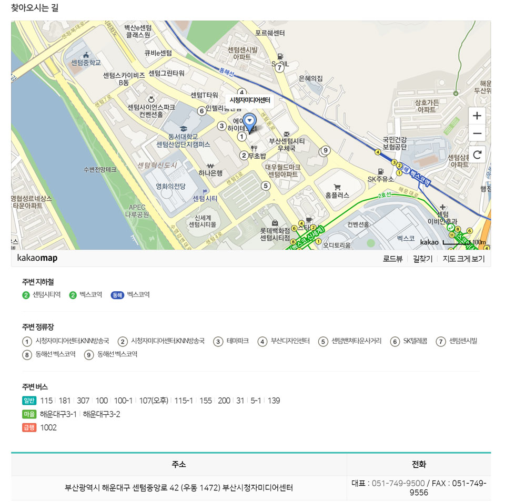Select bus stop marker 3 on the map
The height and width of the screenshot is (502, 505).
221,126
